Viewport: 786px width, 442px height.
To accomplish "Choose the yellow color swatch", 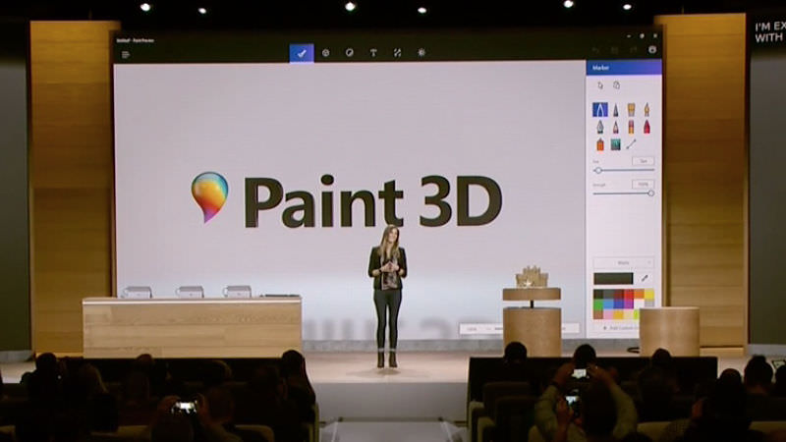I will click(648, 293).
